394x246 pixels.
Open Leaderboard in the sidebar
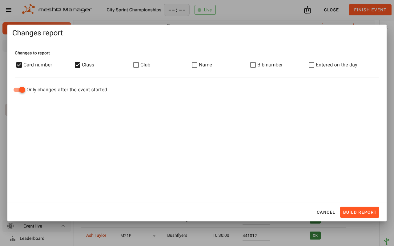point(32,238)
